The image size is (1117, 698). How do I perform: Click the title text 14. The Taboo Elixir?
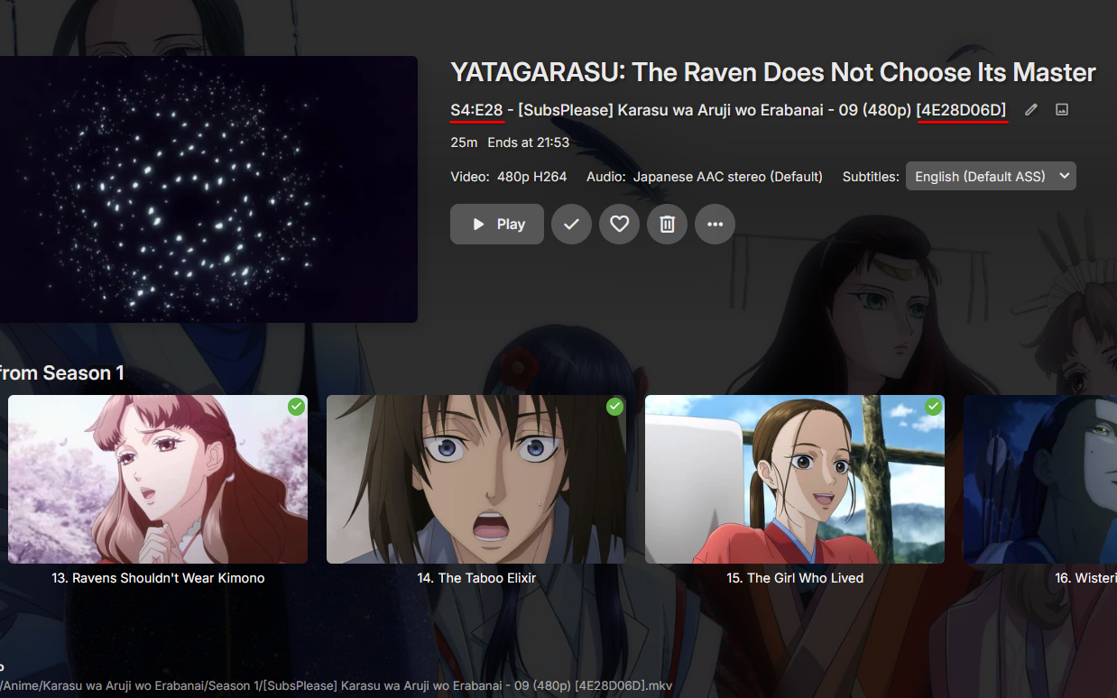476,578
